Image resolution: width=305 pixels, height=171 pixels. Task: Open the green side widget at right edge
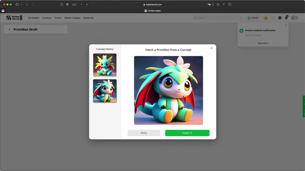(304, 106)
